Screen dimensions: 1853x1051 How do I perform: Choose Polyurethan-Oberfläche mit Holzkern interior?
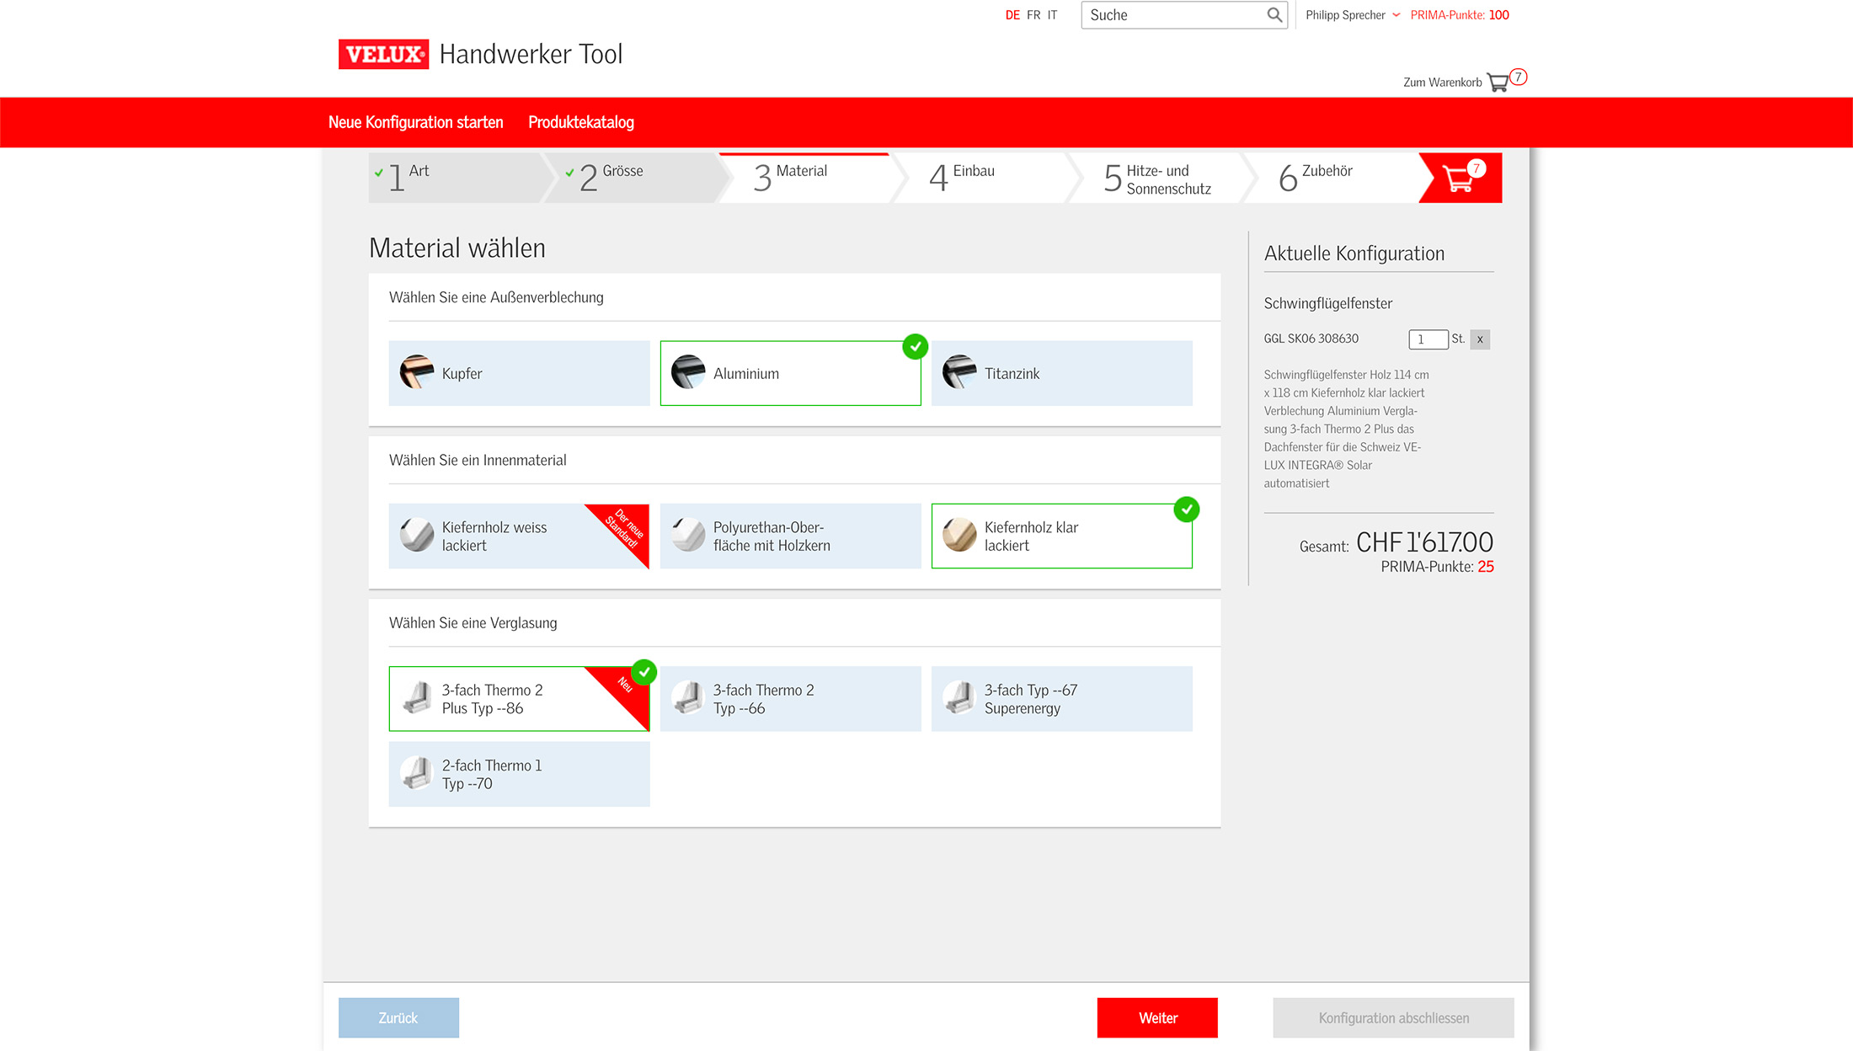(x=790, y=536)
